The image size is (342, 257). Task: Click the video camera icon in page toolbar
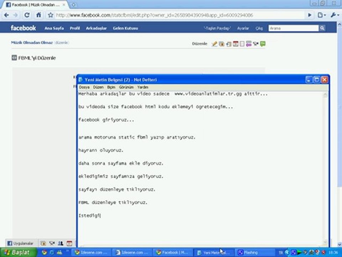[x=256, y=44]
